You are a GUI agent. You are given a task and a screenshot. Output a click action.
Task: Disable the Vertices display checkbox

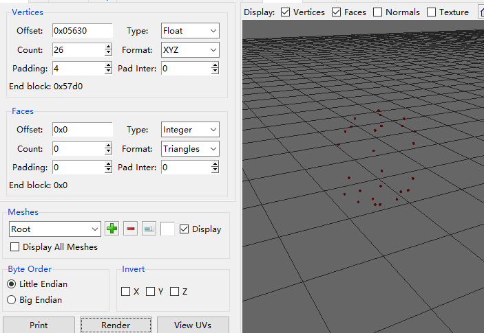pos(286,12)
